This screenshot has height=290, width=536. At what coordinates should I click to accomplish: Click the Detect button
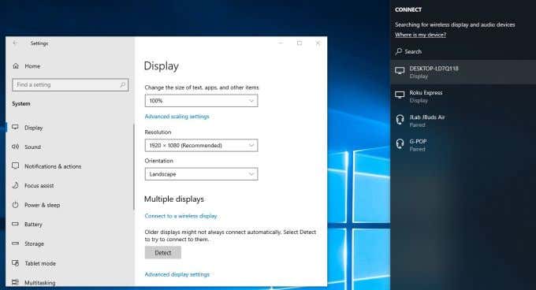pos(162,253)
